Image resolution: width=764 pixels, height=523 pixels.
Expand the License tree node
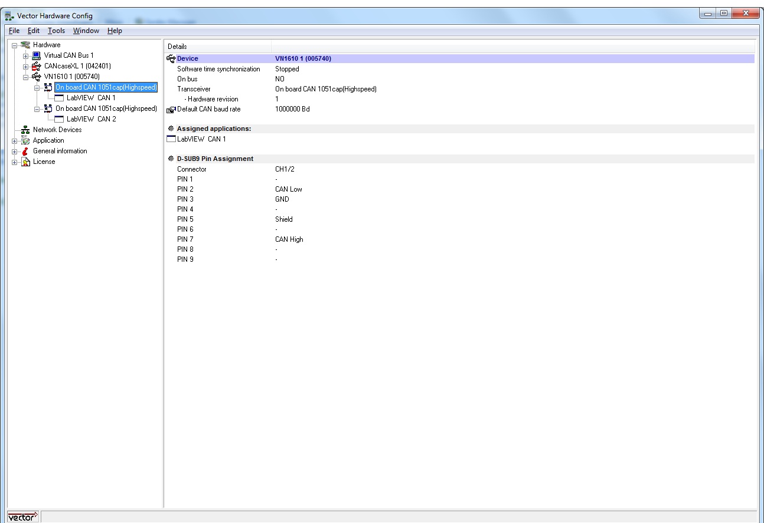(15, 162)
